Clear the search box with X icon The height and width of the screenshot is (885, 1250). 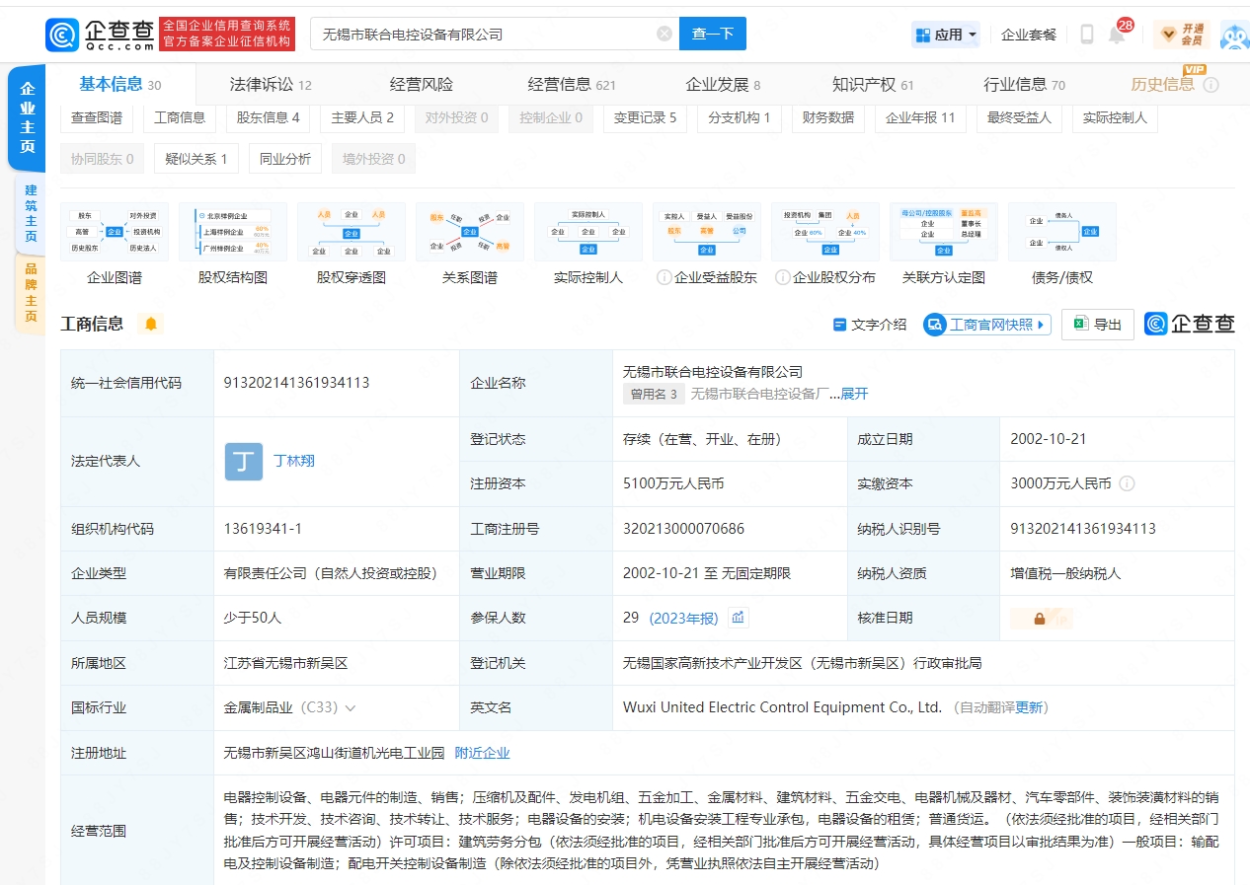click(664, 34)
